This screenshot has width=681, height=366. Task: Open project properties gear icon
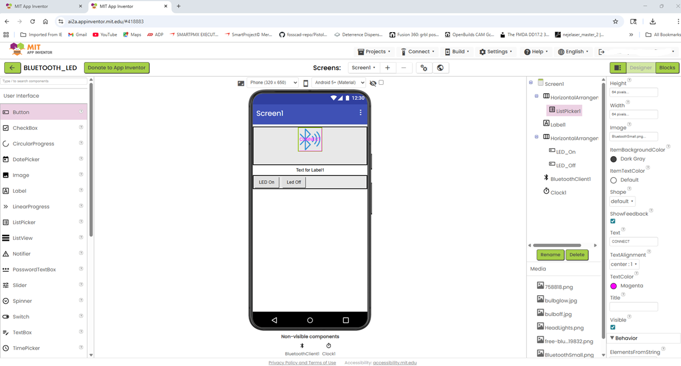424,68
